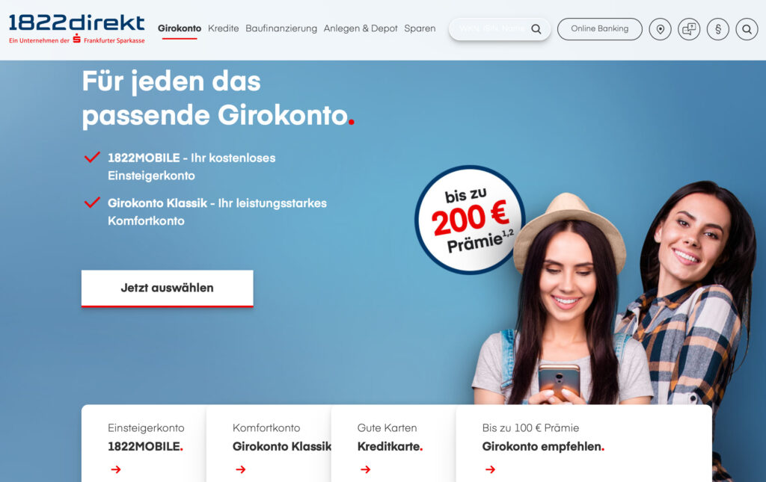Viewport: 766px width, 482px height.
Task: Click the 200 € Prämie badge
Action: point(470,220)
